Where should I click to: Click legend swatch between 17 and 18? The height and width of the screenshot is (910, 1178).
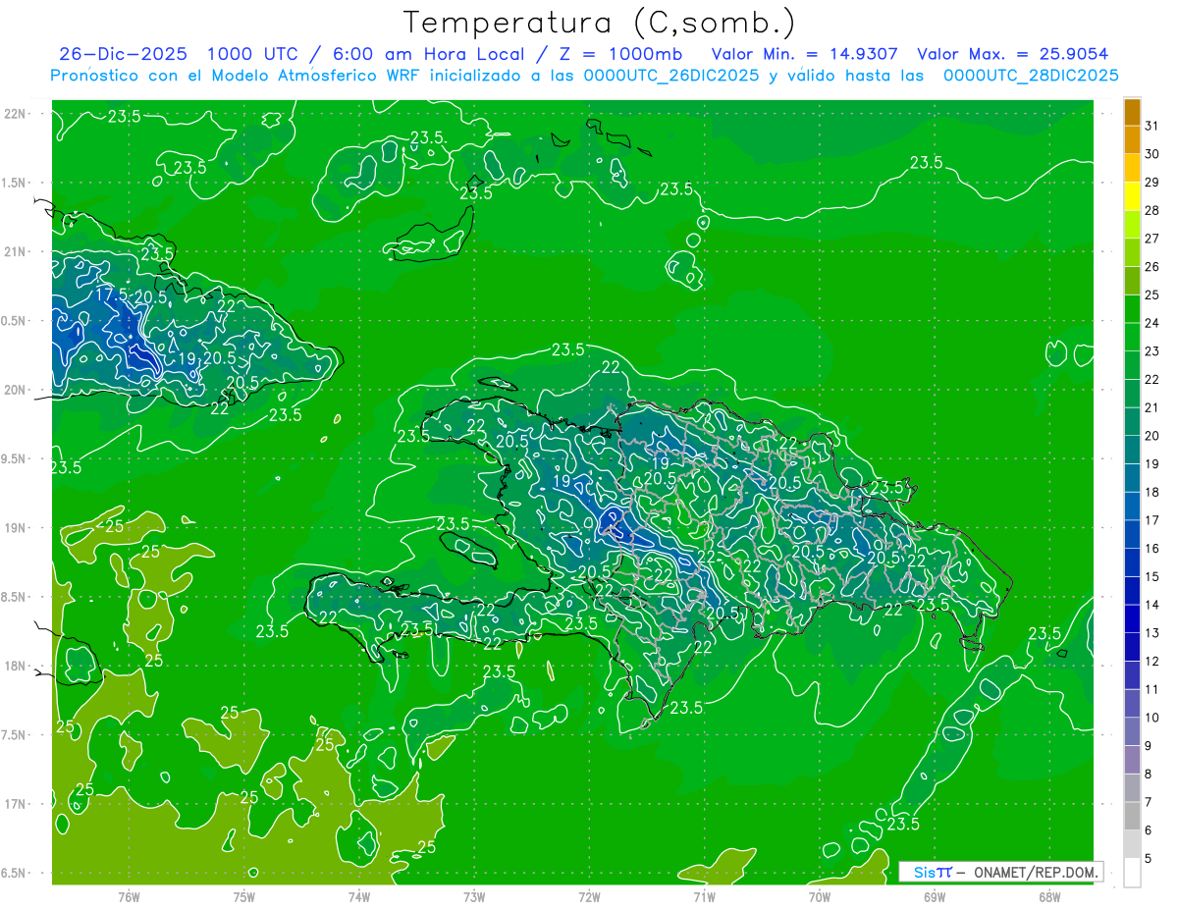(x=1132, y=507)
